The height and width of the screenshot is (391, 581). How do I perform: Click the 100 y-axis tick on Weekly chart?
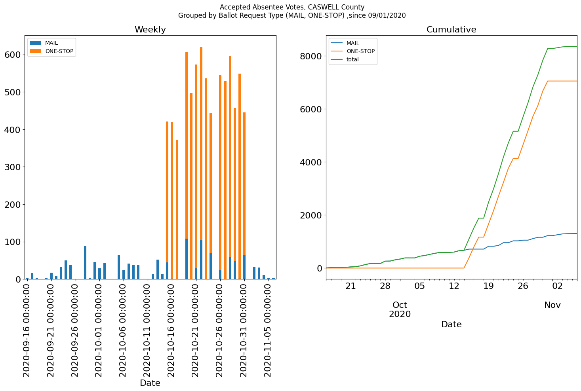[x=12, y=242]
